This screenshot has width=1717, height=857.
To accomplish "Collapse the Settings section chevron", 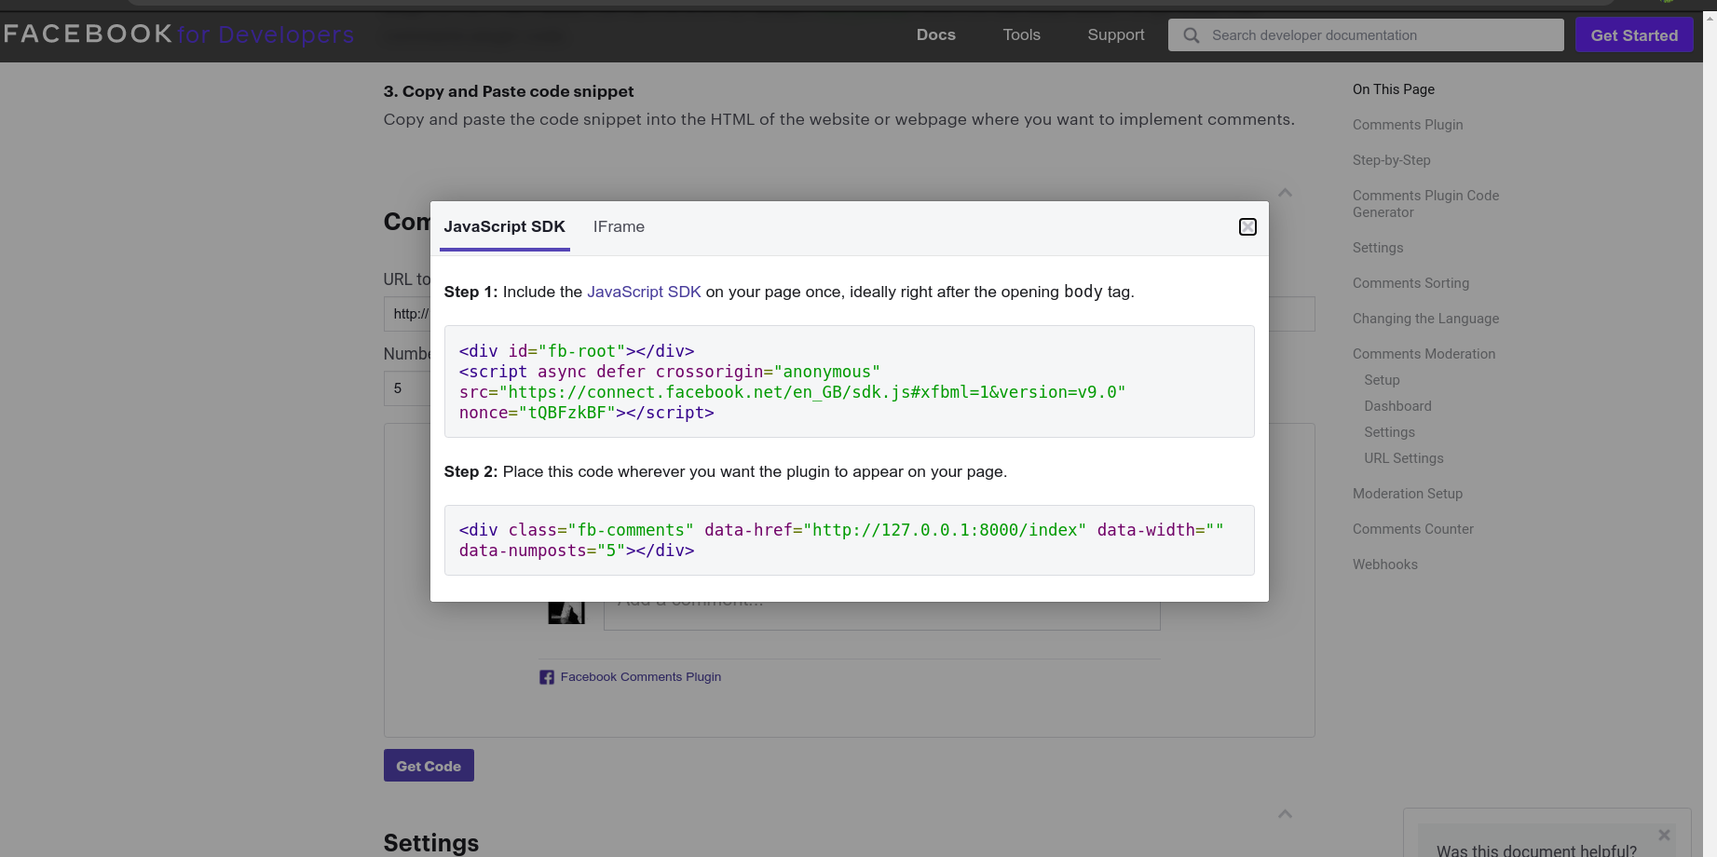I will [x=1285, y=814].
